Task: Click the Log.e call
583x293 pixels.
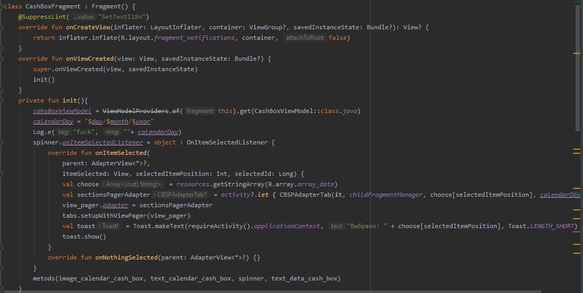Action: pos(42,132)
